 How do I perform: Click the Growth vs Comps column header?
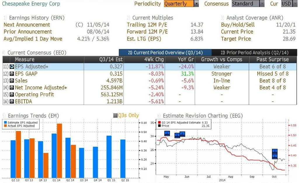(222, 60)
